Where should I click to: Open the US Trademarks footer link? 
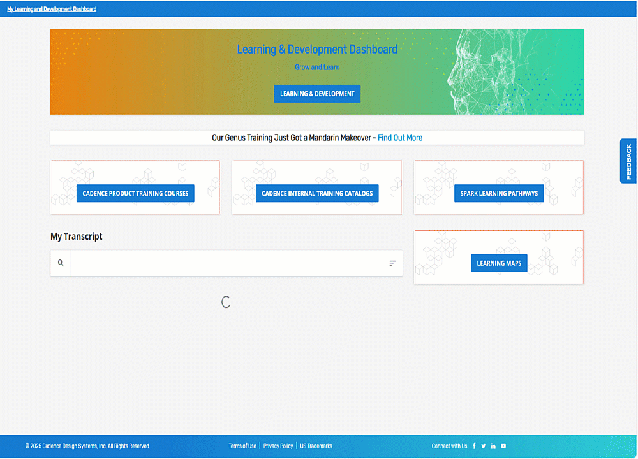click(316, 446)
